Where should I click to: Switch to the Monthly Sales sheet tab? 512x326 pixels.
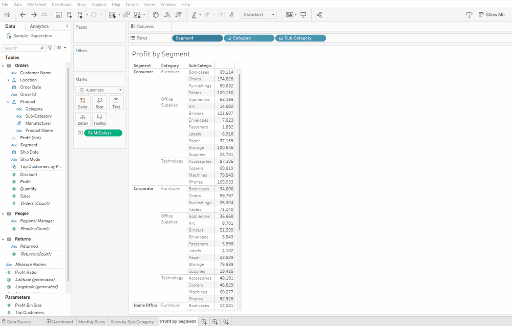click(91, 321)
